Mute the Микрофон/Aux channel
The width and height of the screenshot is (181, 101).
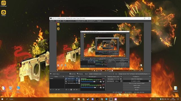(101, 82)
